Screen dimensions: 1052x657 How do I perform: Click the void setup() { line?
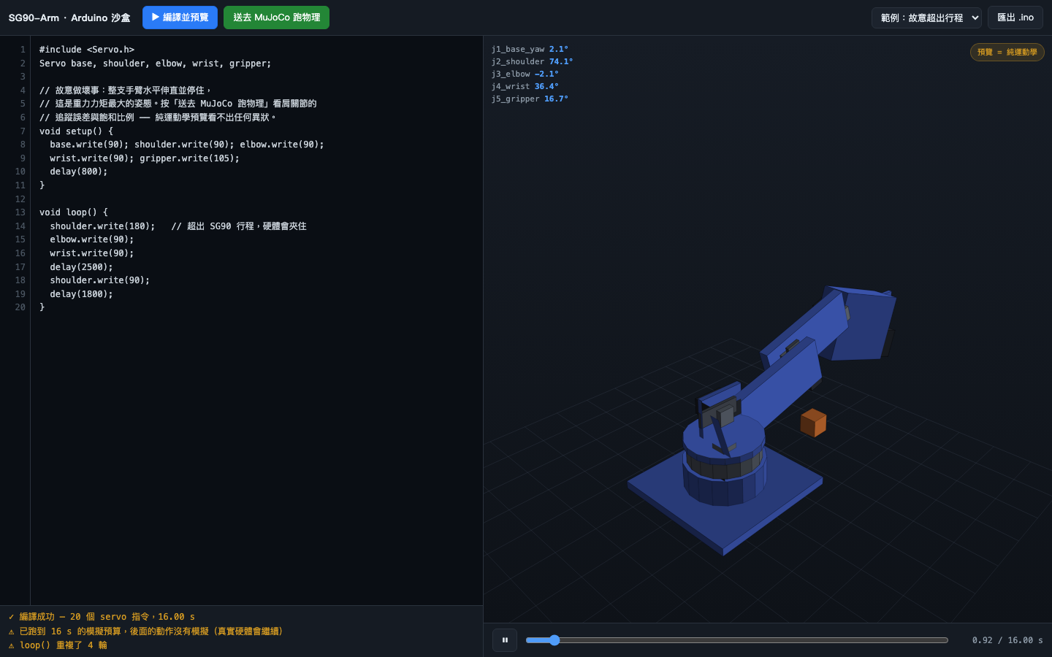[76, 131]
